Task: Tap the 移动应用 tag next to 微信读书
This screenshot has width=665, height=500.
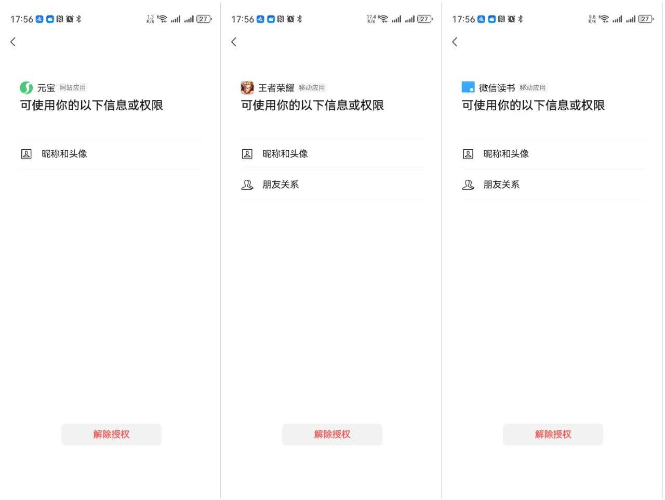Action: coord(533,88)
